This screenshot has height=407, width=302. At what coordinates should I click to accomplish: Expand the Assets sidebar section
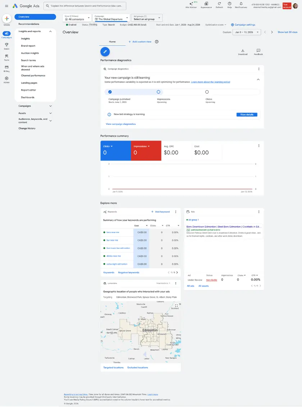tap(50, 113)
